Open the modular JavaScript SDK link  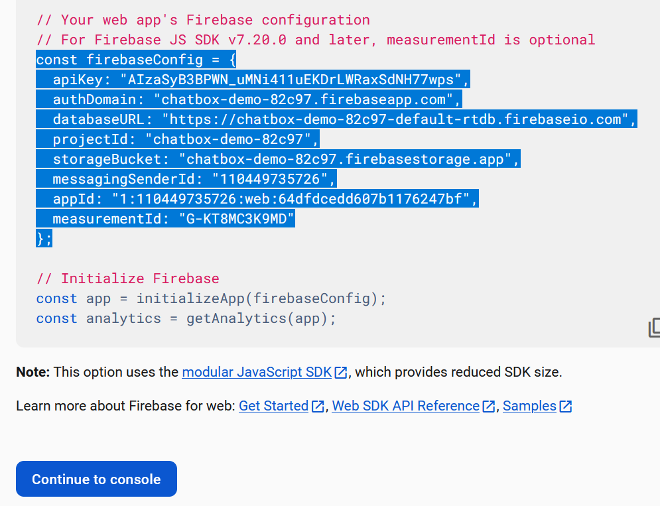coord(265,372)
